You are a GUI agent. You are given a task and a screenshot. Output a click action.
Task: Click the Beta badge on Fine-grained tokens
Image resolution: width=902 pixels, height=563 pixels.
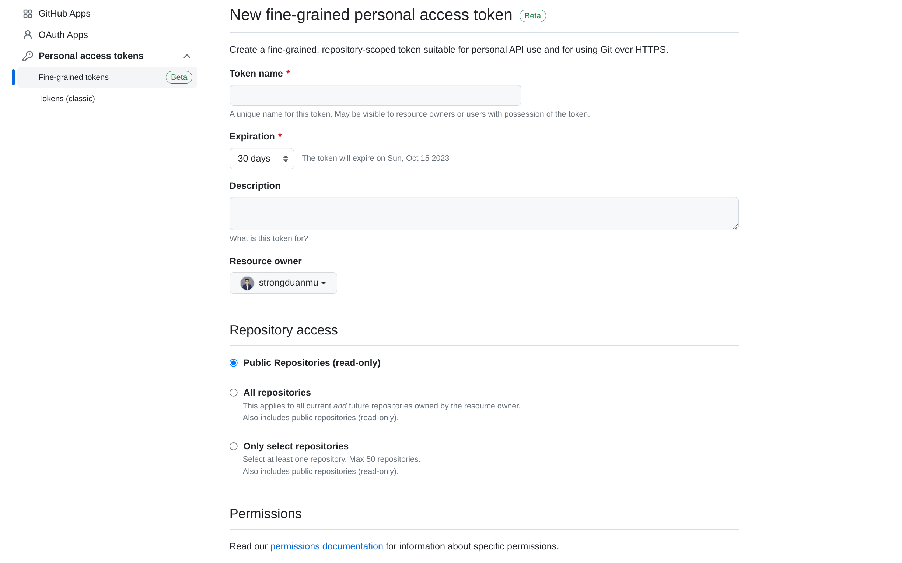tap(179, 77)
